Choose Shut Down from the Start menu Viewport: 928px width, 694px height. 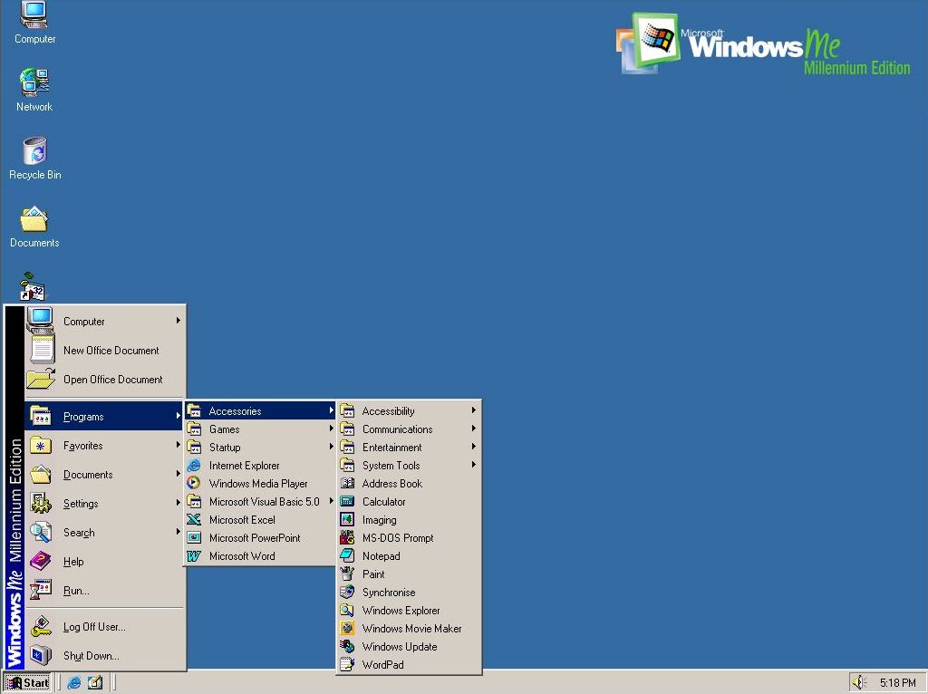(91, 655)
